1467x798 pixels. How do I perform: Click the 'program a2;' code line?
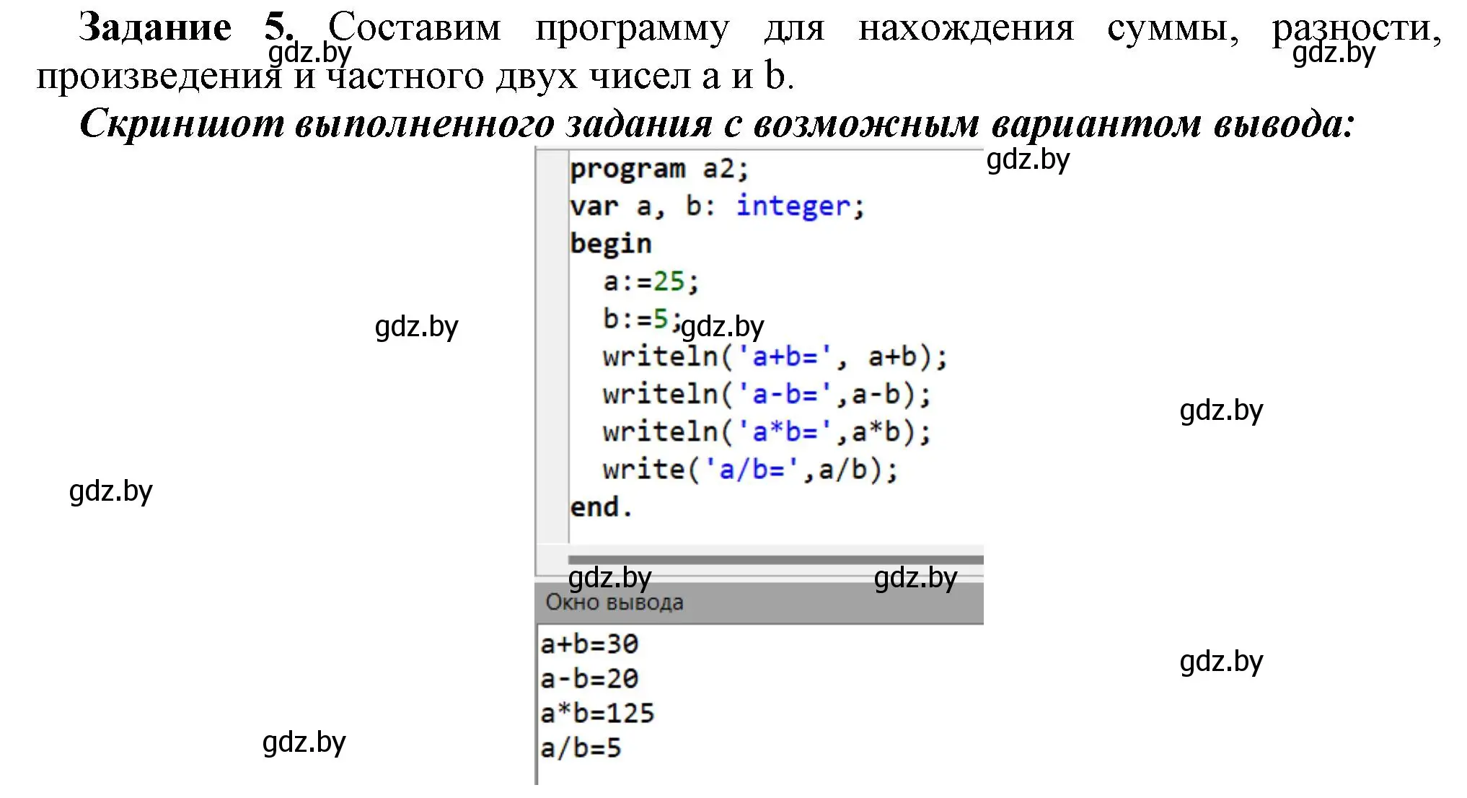tap(660, 170)
